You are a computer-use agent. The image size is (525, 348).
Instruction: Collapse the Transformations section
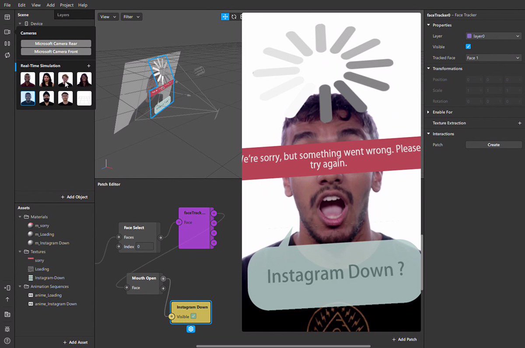coord(429,69)
